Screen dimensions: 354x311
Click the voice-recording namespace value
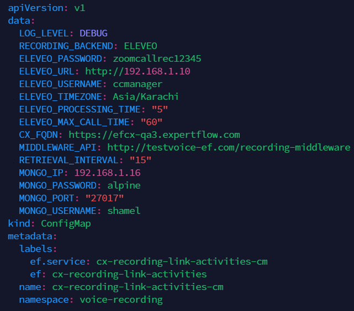[121, 299]
